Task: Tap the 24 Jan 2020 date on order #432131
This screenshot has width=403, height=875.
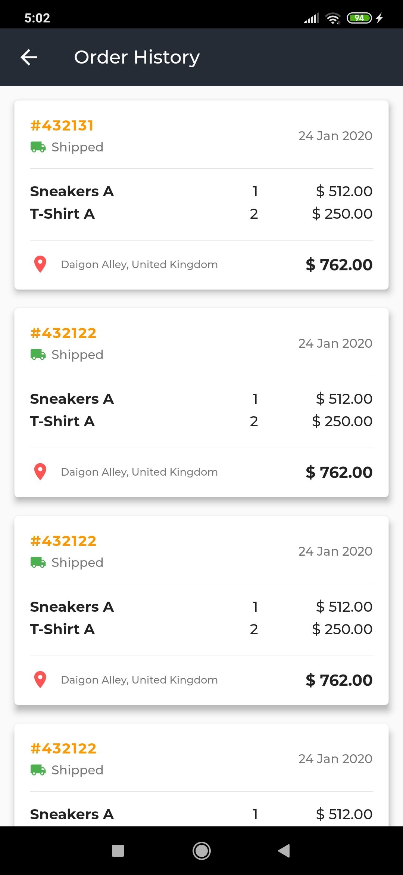Action: (335, 136)
